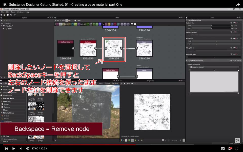The height and width of the screenshot is (152, 243).
Task: Add a Gradient (Gra) node
Action: 88,24
